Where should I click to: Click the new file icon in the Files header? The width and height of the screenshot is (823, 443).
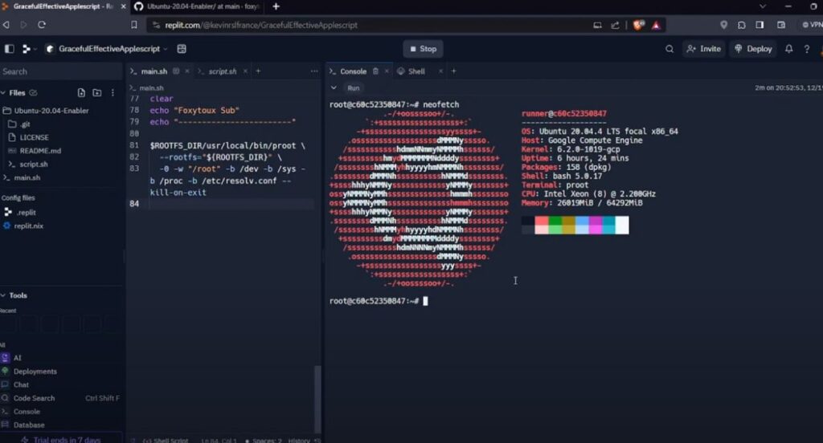click(x=81, y=93)
